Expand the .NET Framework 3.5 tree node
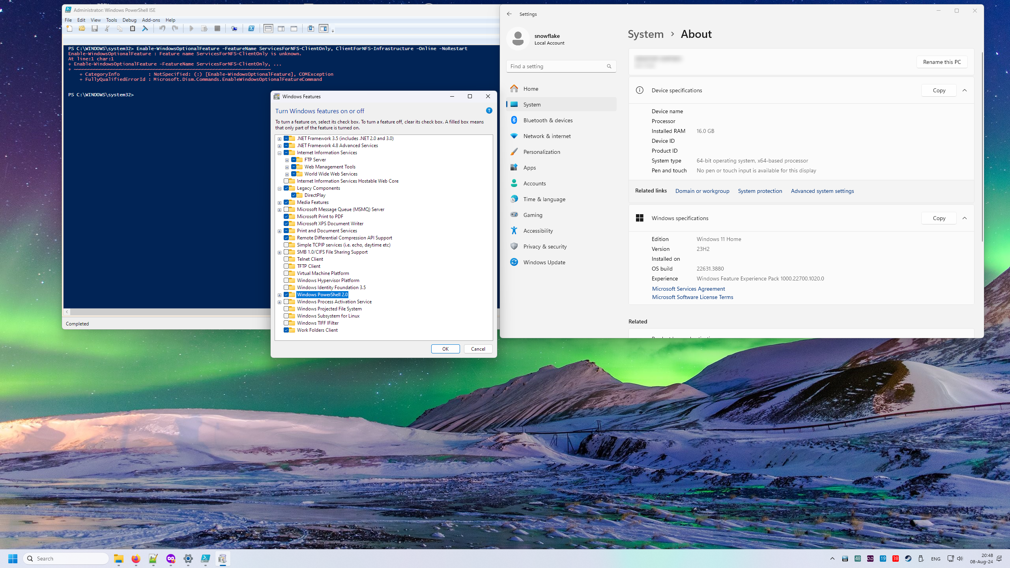1010x568 pixels. (x=280, y=139)
